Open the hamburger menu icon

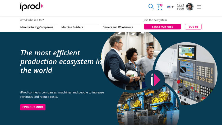(x=199, y=7)
